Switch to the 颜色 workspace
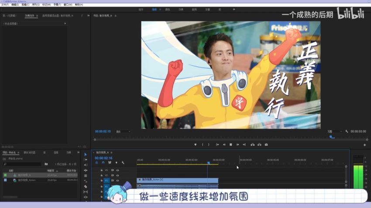The height and width of the screenshot is (208, 371). point(168,10)
